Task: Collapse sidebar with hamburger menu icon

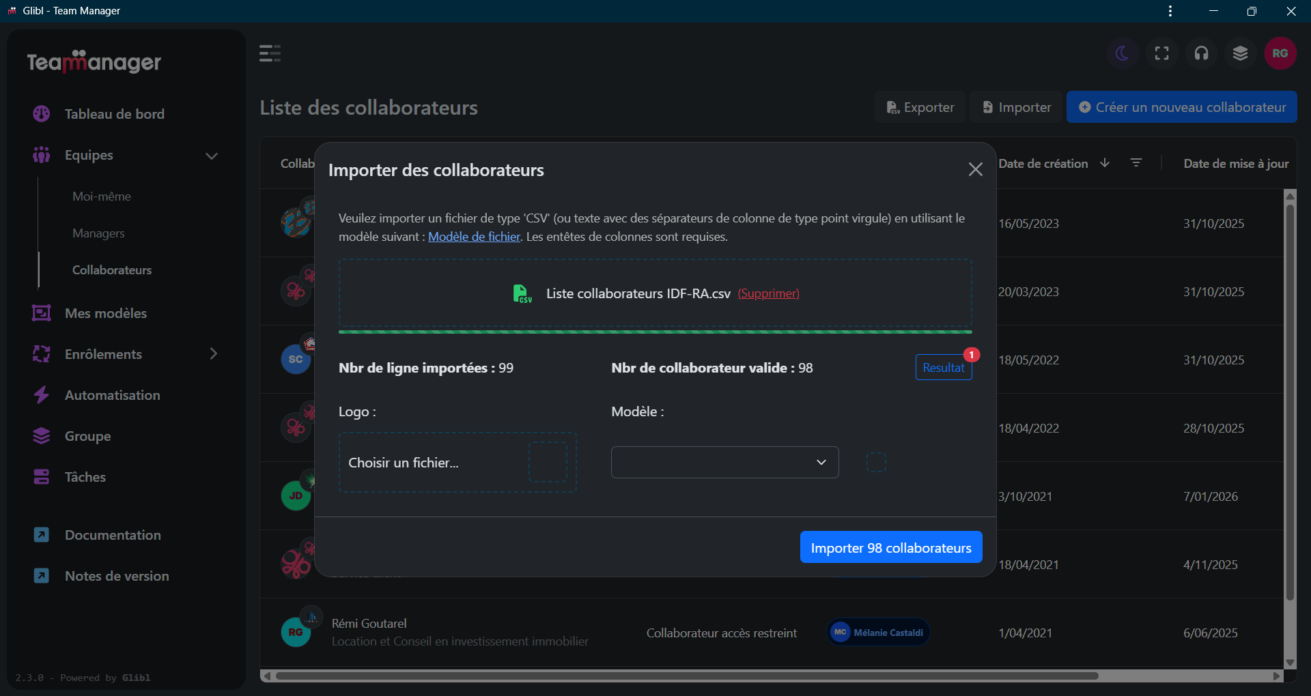Action: (270, 53)
